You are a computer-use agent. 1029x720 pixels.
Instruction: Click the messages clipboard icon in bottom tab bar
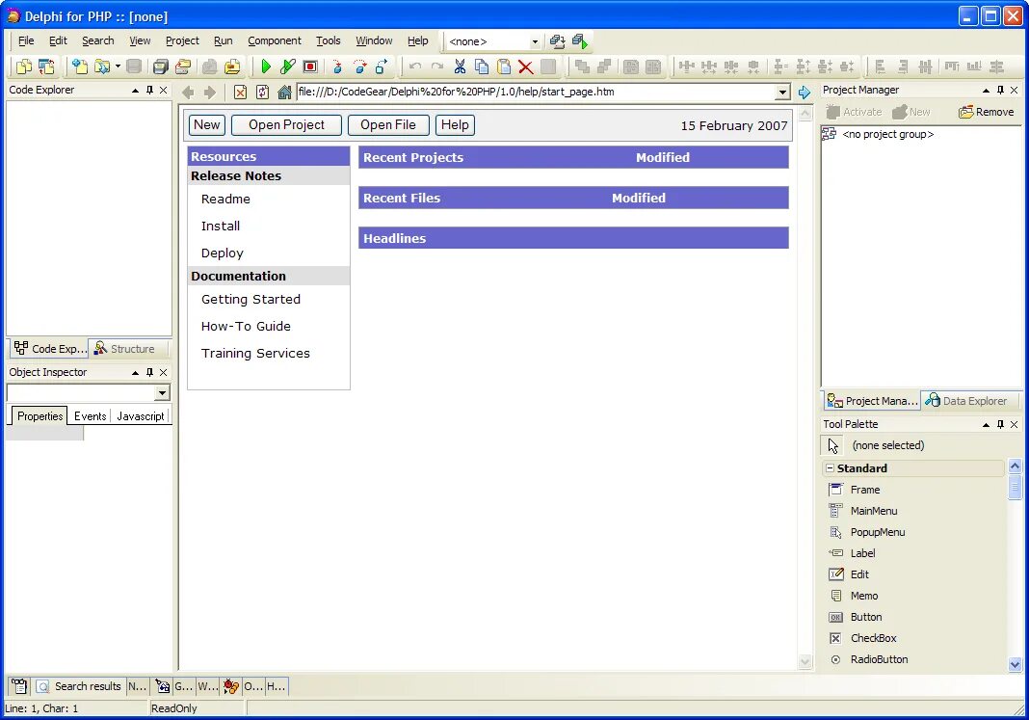[19, 686]
